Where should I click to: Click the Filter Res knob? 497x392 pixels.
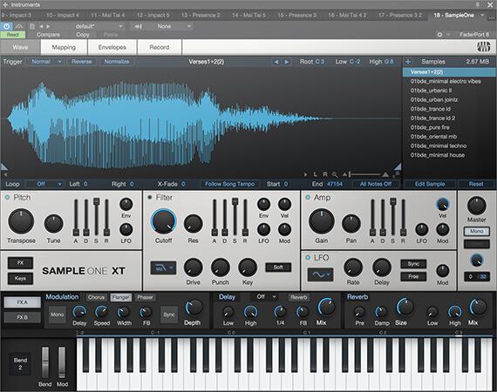[x=193, y=224]
